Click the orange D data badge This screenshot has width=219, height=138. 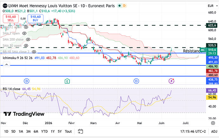[x=124, y=6]
